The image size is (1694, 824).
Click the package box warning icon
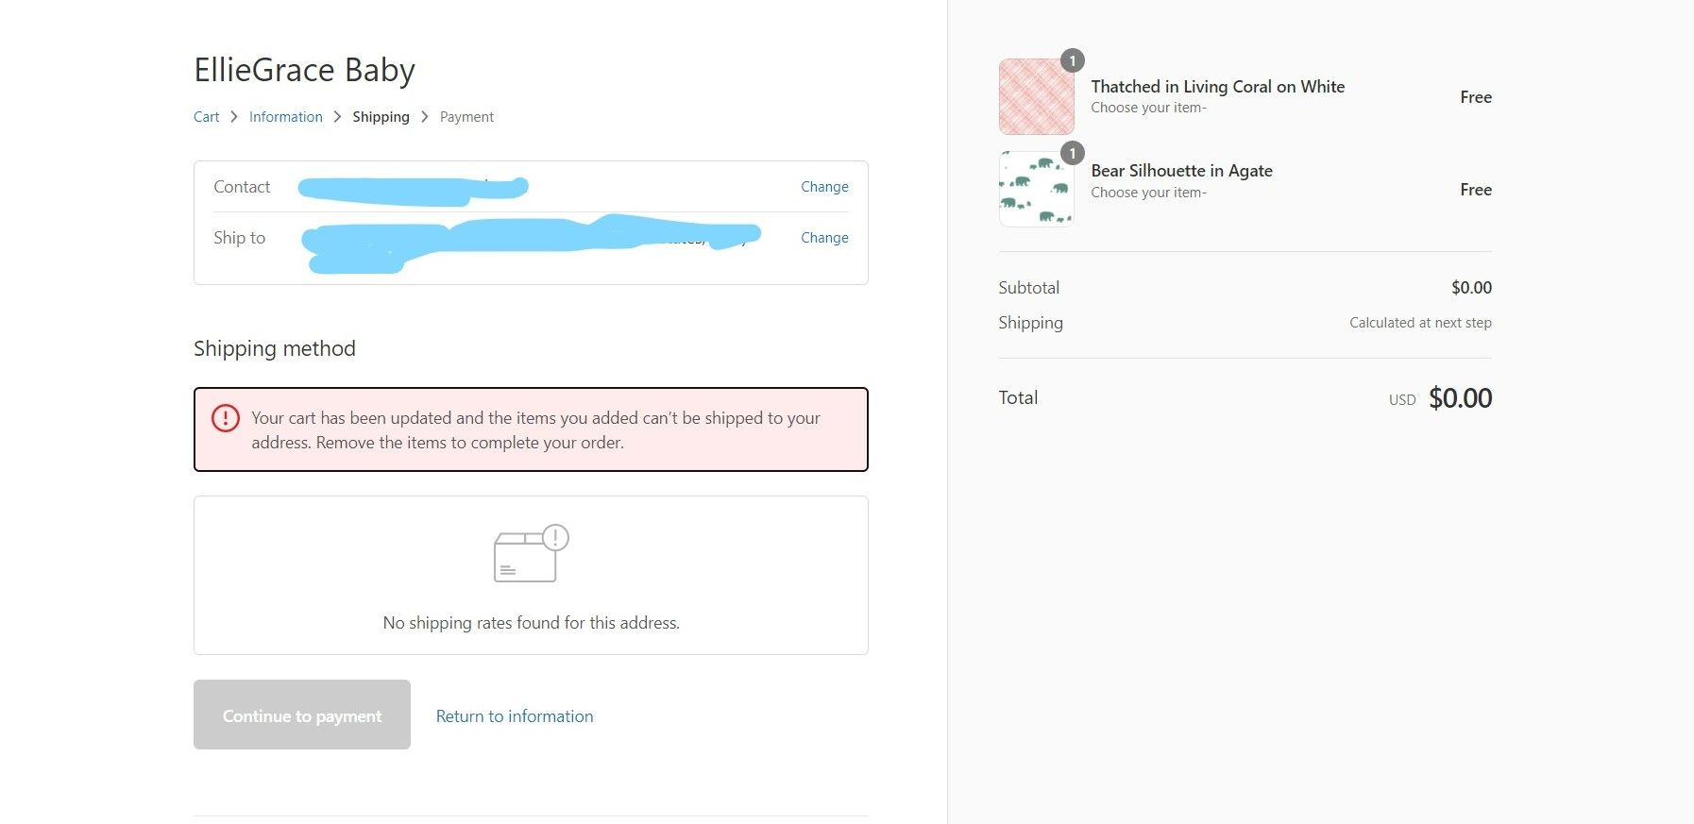[x=531, y=554]
